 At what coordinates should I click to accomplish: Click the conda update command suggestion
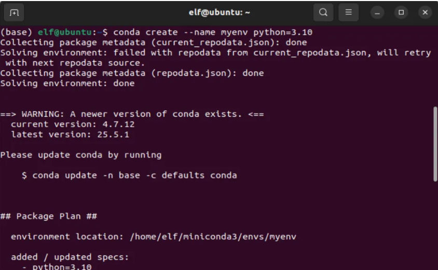(x=129, y=175)
